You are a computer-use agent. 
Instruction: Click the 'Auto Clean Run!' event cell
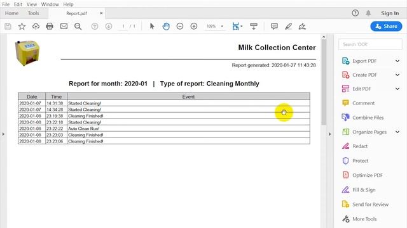(x=188, y=129)
